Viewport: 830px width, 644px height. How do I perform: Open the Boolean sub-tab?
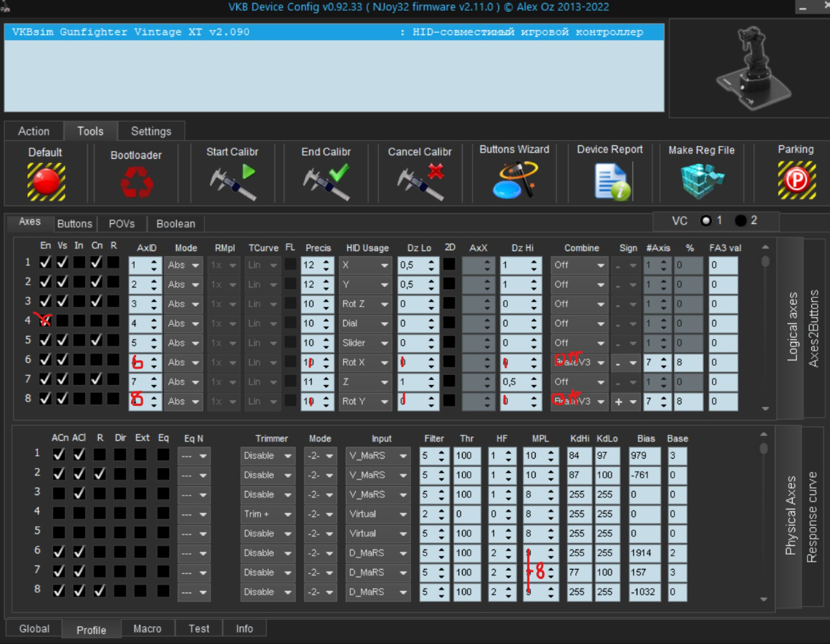pyautogui.click(x=175, y=224)
